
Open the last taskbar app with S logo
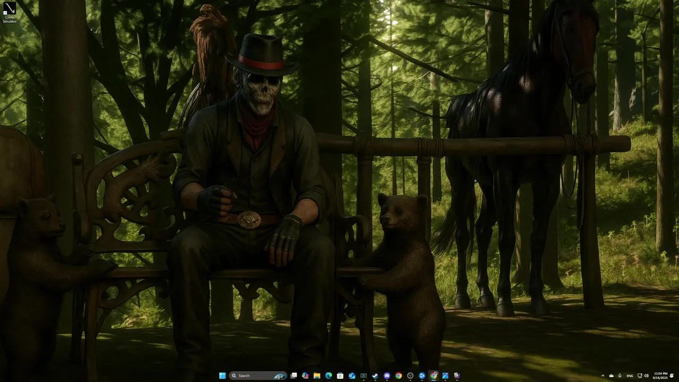457,376
